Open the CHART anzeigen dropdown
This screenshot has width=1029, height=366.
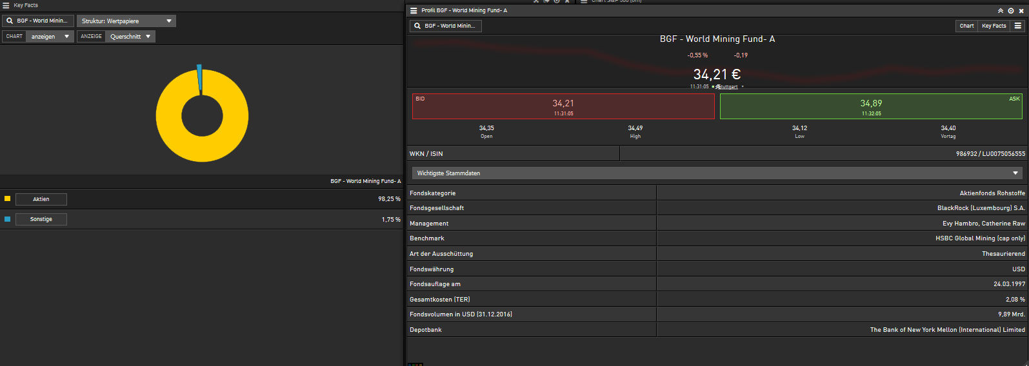click(x=50, y=37)
